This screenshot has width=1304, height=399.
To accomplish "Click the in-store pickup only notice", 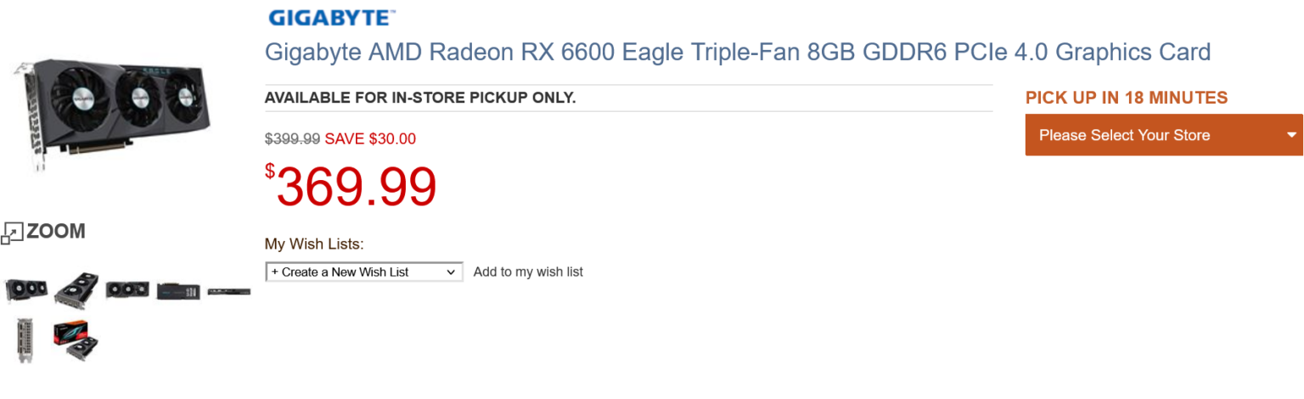I will pos(420,98).
